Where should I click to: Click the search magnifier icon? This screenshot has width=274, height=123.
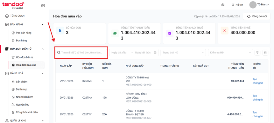(59, 52)
